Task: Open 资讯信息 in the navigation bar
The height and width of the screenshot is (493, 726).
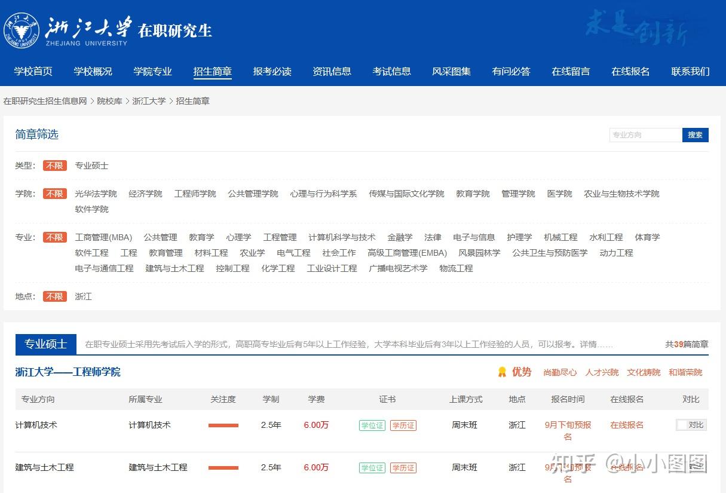Action: (x=332, y=71)
